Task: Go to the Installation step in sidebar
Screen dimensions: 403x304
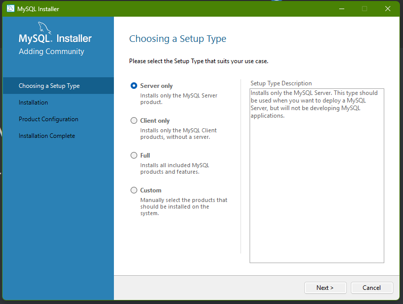Action: 33,103
